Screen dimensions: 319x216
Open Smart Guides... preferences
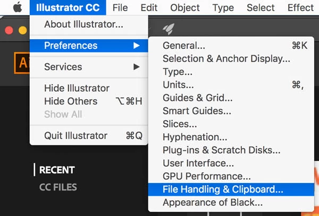tap(231, 111)
